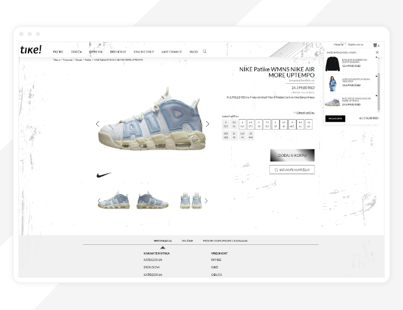Click the tike! logo
The height and width of the screenshot is (310, 403).
30,51
